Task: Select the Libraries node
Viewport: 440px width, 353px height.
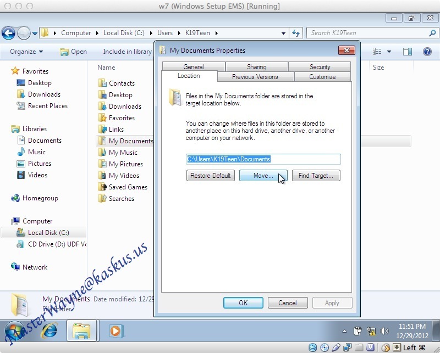Action: 29,129
